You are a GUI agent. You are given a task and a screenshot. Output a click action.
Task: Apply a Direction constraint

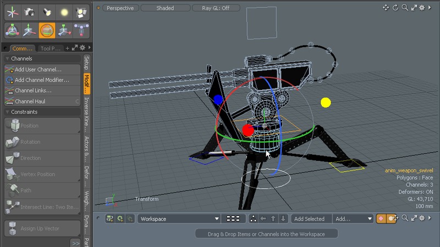tap(42, 158)
